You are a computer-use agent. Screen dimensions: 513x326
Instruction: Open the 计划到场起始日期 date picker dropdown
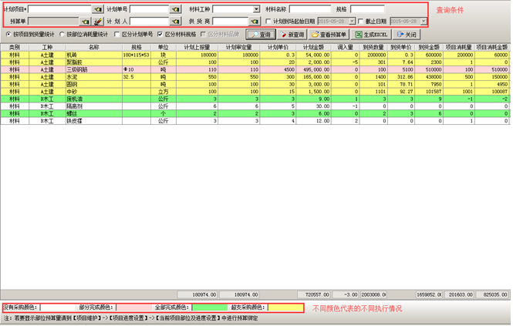point(352,22)
